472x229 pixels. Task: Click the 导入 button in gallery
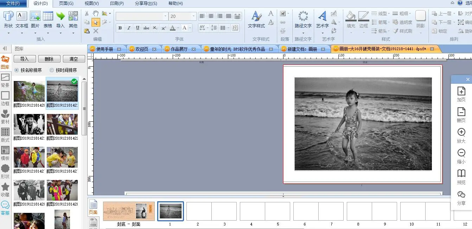click(24, 59)
